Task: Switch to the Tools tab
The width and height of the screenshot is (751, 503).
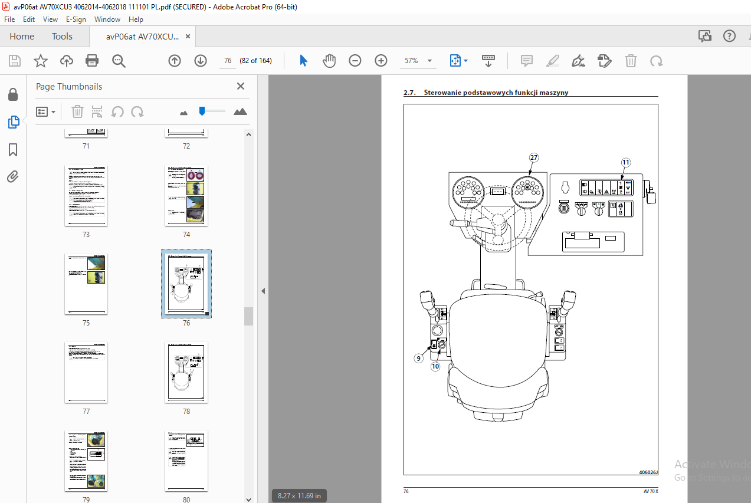Action: (62, 36)
